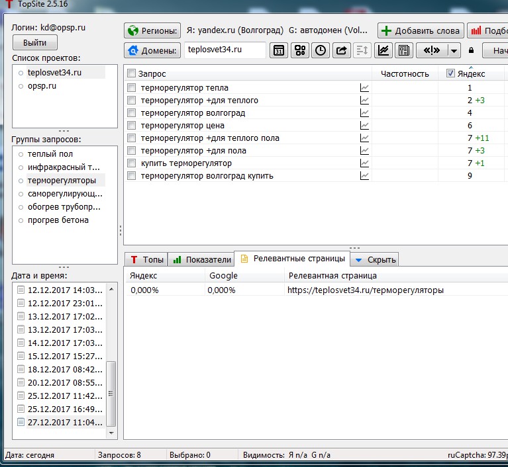Screen dimensions: 508x467
Task: Click the date list scrollbar thumb
Action: point(111,394)
